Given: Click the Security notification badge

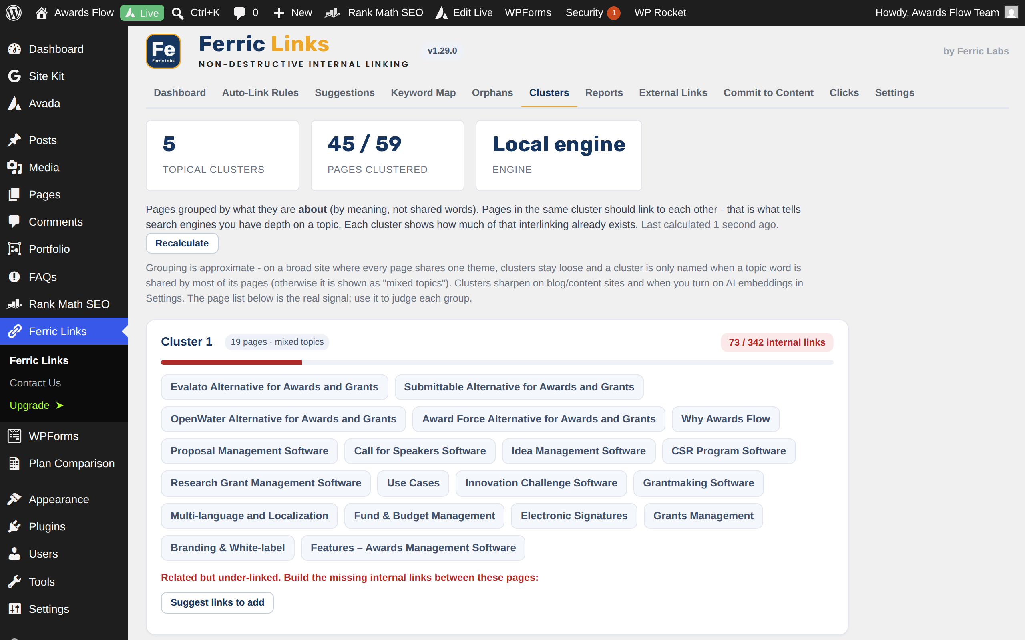Looking at the screenshot, I should tap(614, 13).
